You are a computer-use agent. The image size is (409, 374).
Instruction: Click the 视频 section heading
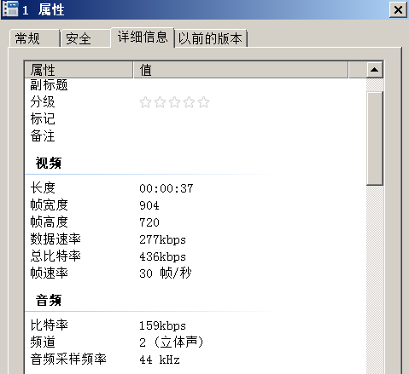click(48, 163)
